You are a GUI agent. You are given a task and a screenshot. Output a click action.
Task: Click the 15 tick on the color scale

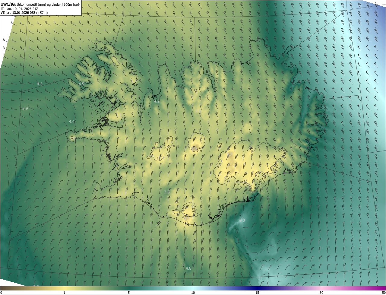coord(257,293)
